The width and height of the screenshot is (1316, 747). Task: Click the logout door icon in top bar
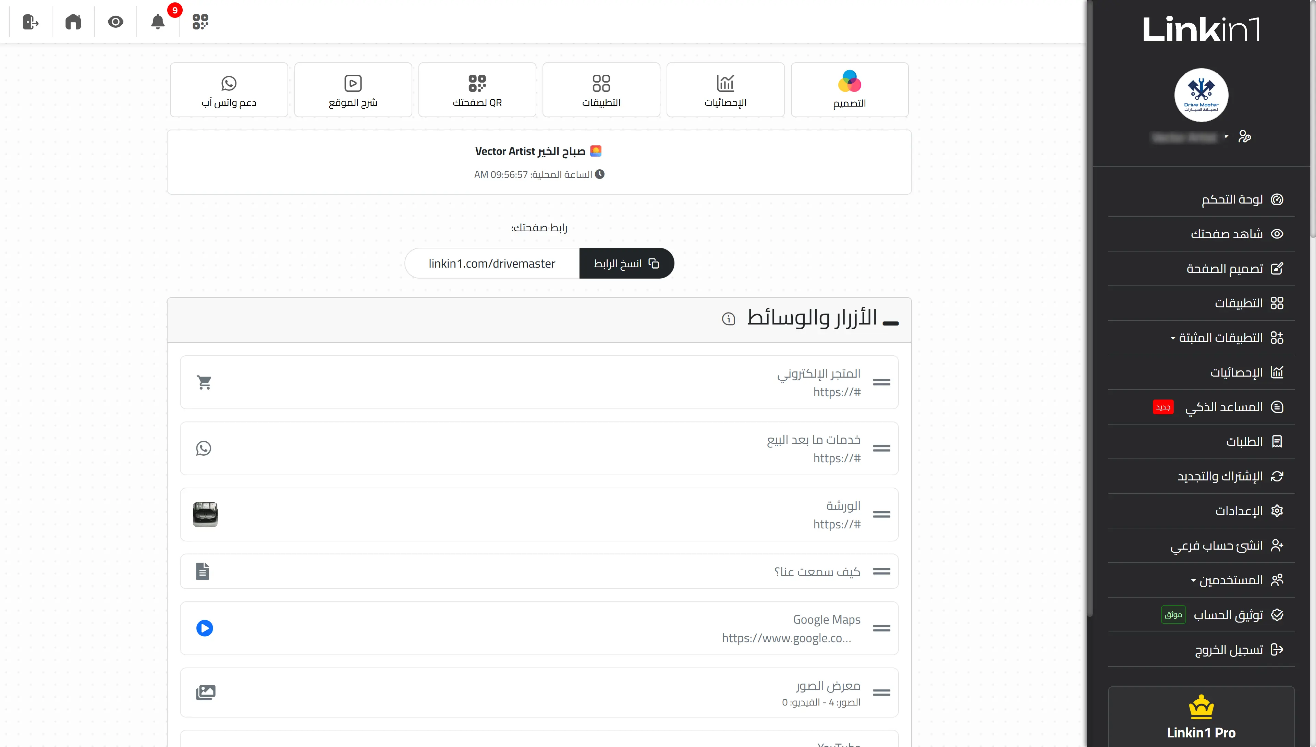coord(31,22)
